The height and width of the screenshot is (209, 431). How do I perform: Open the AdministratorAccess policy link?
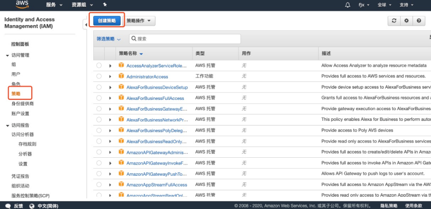pyautogui.click(x=147, y=76)
